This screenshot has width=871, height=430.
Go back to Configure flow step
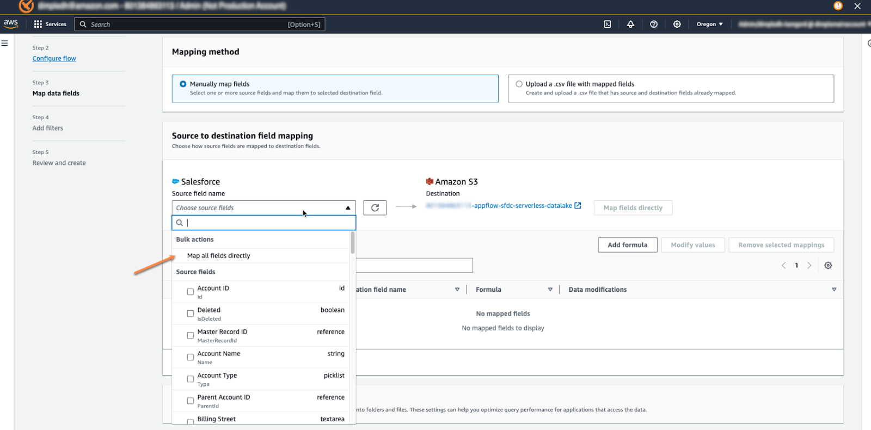[x=54, y=59]
